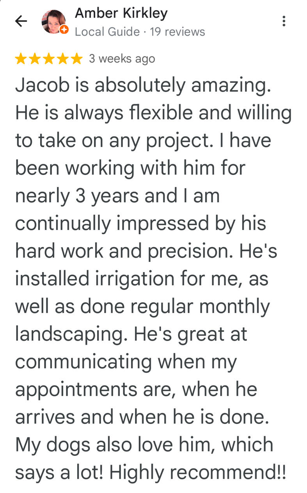
Task: Click the orange Local Guide badge
Action: click(x=65, y=30)
